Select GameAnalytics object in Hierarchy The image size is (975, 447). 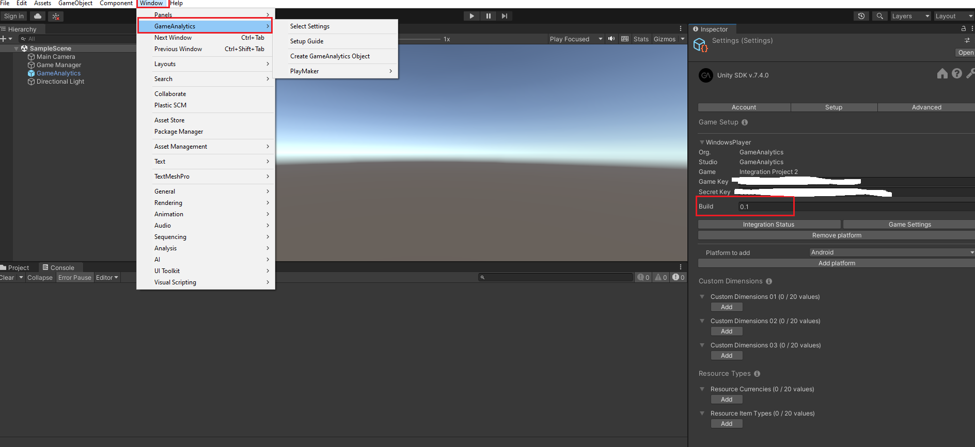pos(58,73)
